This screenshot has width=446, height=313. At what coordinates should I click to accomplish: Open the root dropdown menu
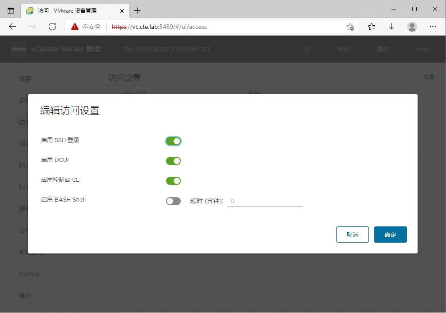pyautogui.click(x=424, y=49)
